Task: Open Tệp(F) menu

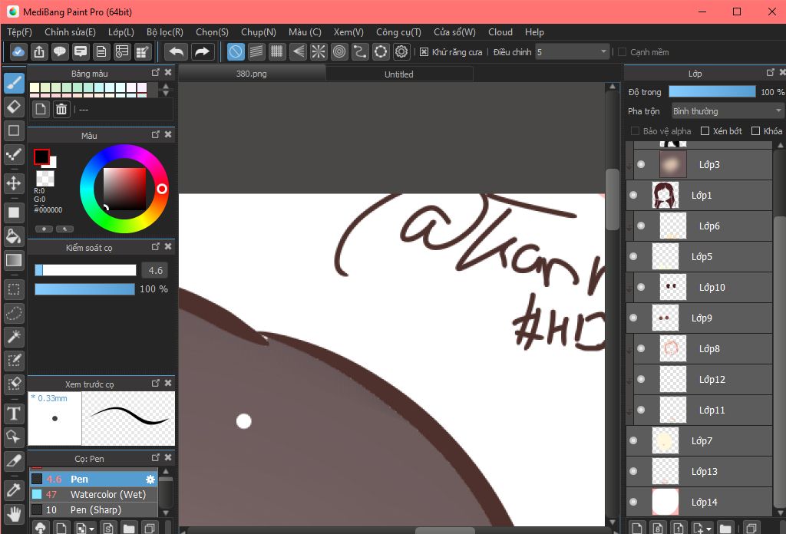Action: tap(19, 32)
